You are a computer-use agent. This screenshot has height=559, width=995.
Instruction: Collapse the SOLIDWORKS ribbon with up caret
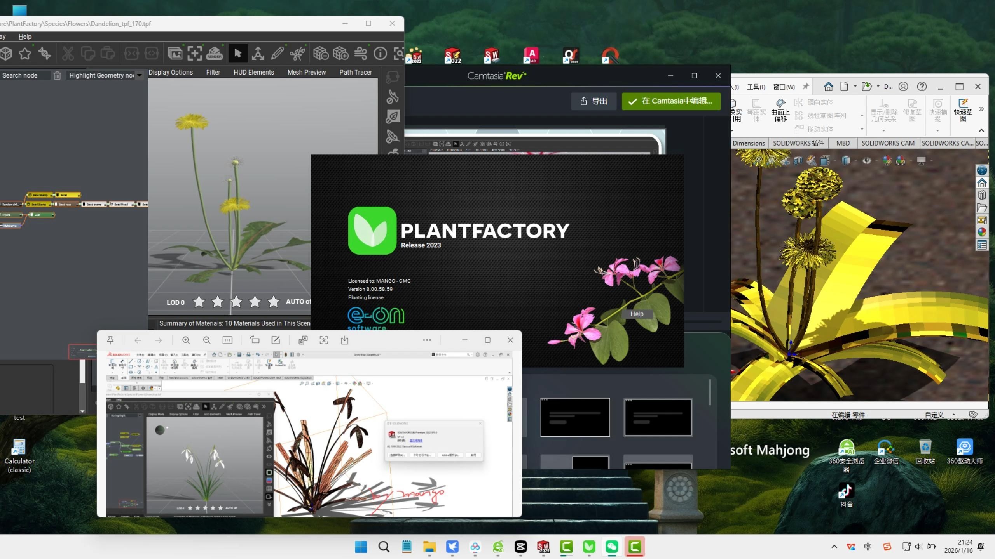(981, 130)
